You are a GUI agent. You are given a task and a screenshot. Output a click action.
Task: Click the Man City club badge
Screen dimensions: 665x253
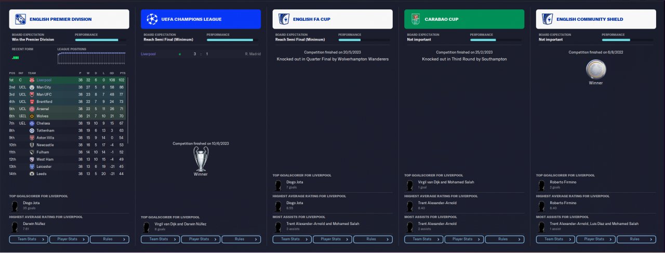[x=32, y=87]
